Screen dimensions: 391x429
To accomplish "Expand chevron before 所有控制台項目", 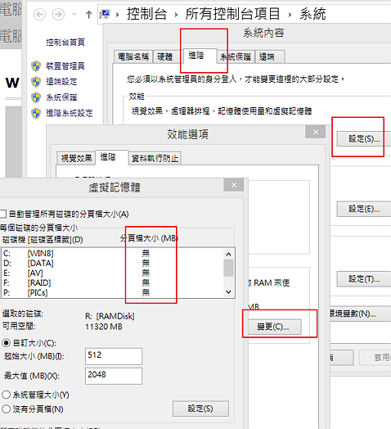I will click(x=176, y=15).
